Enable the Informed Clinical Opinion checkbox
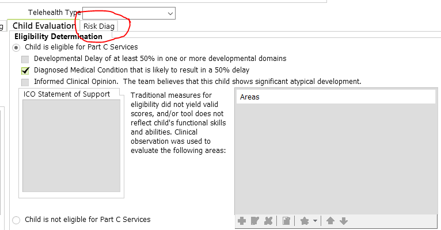The image size is (441, 230). [25, 82]
